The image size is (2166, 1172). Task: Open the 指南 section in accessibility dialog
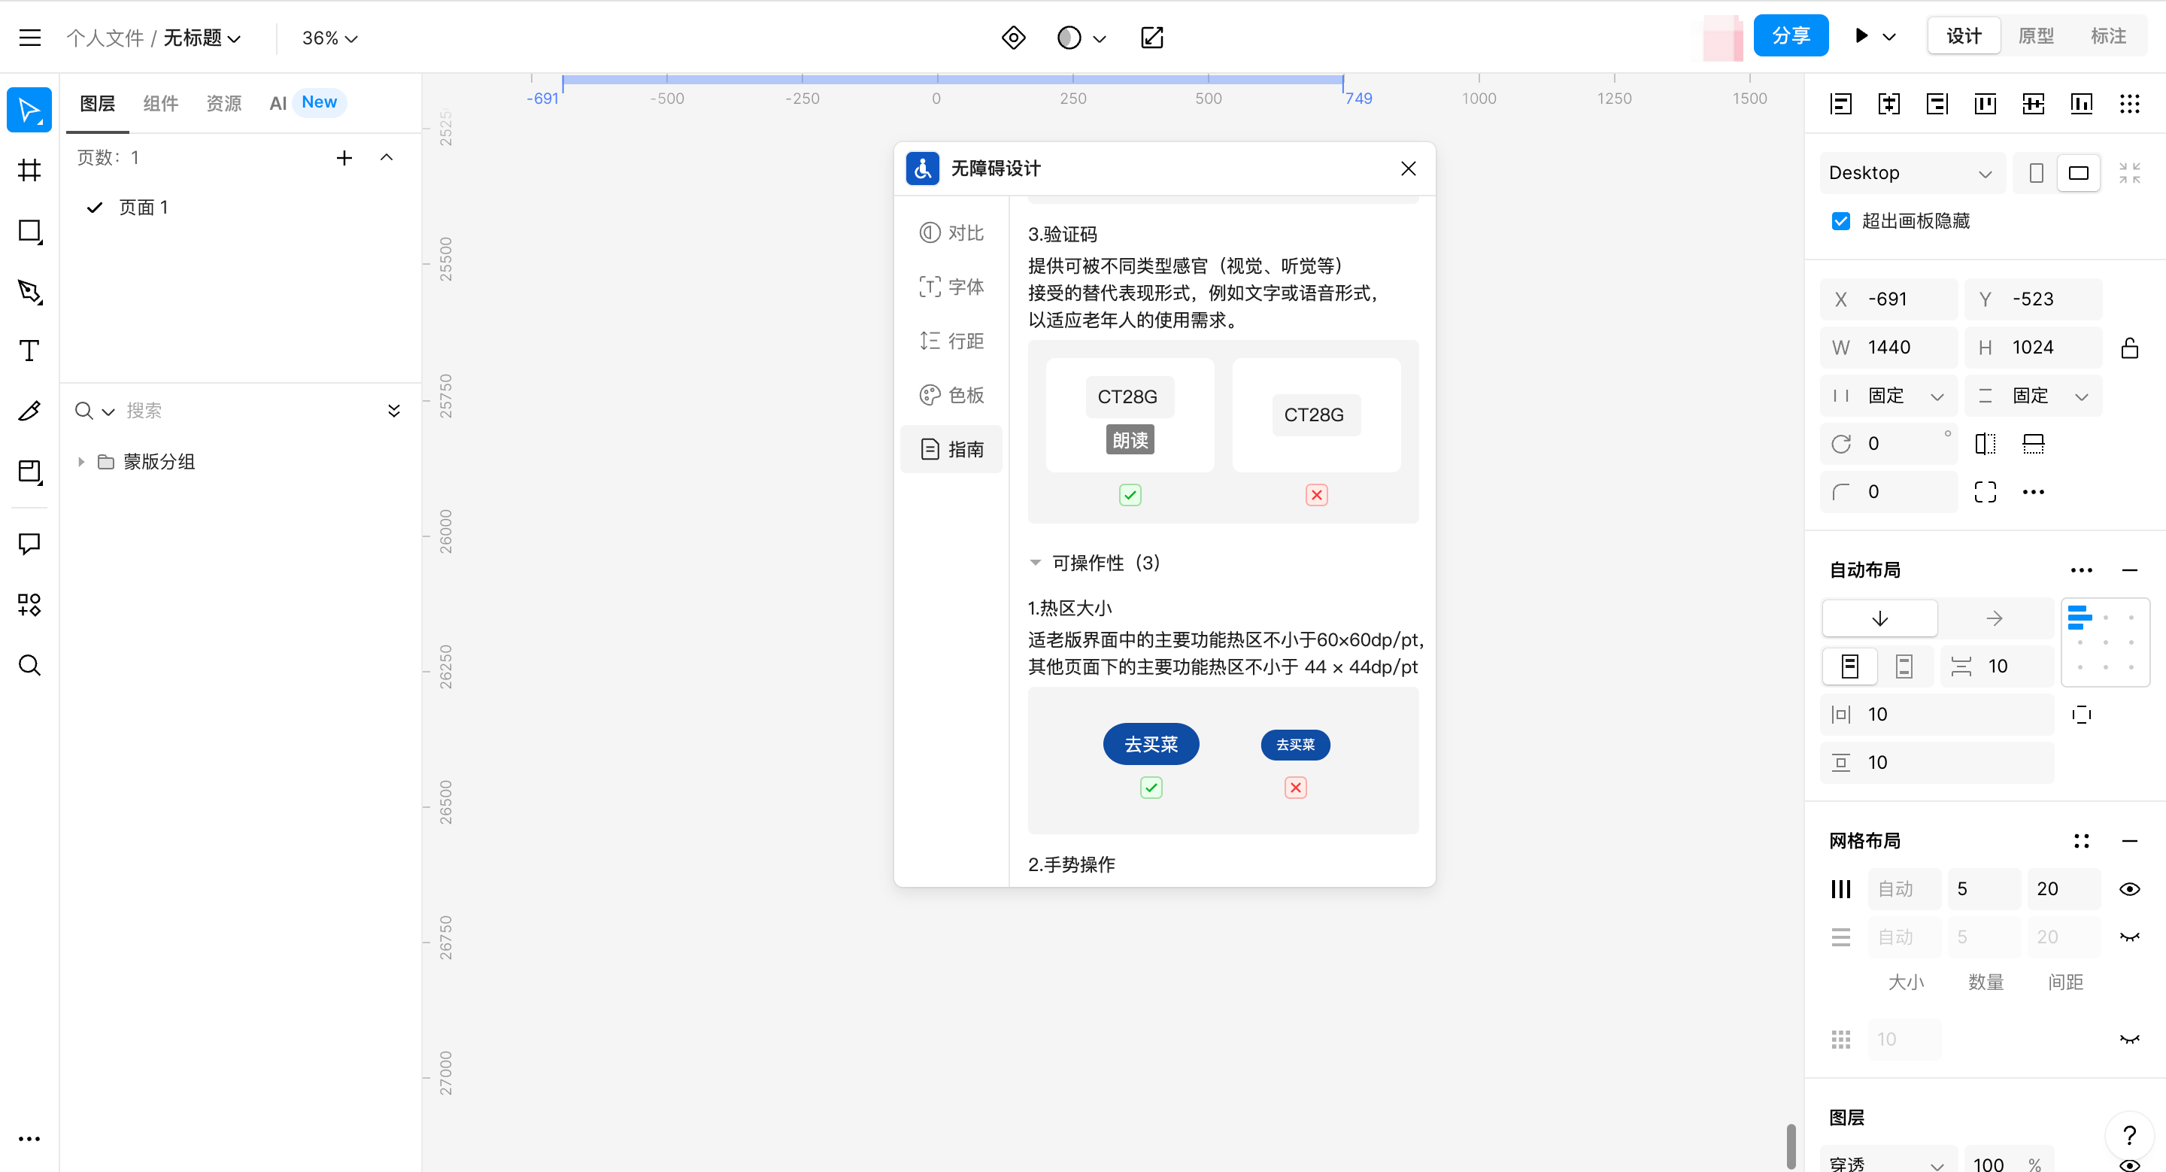pos(951,449)
